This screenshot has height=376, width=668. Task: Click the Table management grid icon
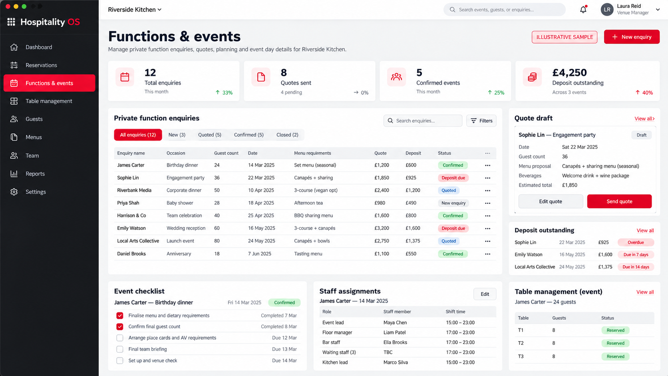(x=14, y=101)
